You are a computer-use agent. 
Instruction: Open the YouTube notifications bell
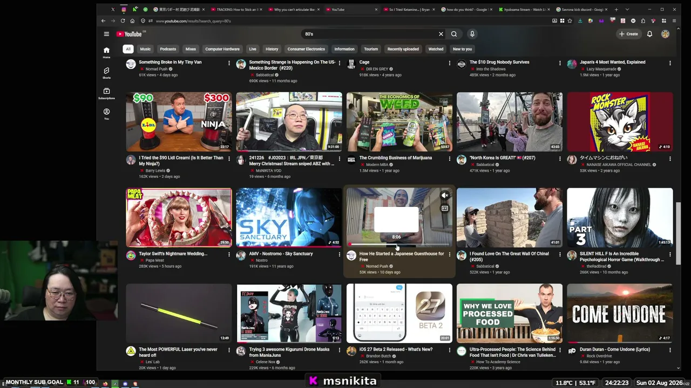(649, 34)
